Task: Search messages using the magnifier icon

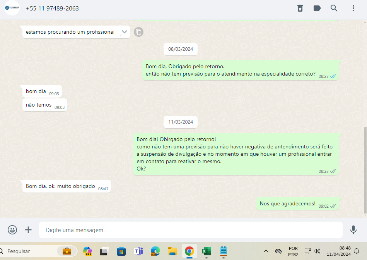Action: (x=334, y=8)
